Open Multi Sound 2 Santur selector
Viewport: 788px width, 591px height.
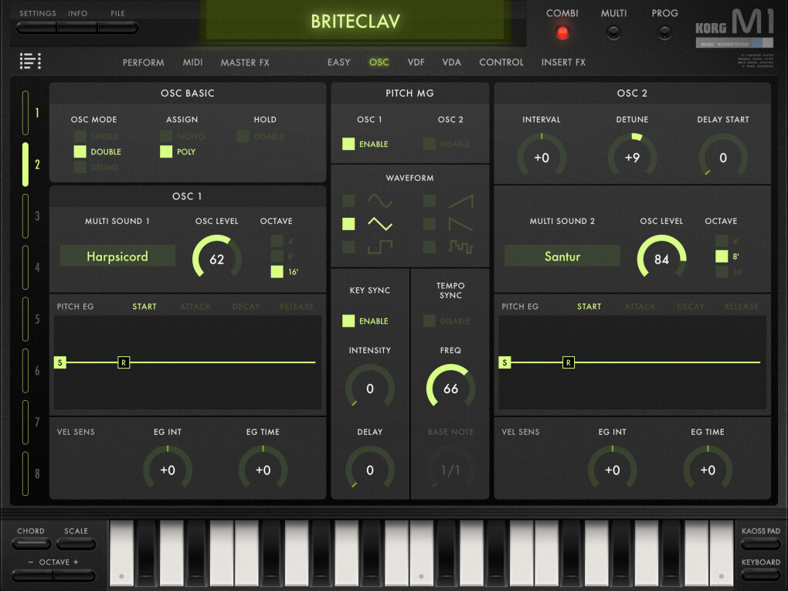[x=562, y=256]
